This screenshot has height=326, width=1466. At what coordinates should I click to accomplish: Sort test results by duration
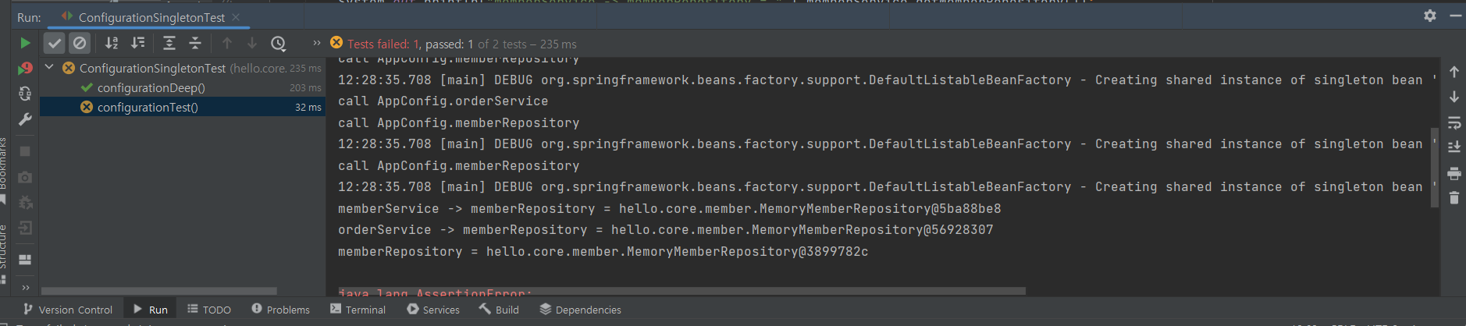137,44
